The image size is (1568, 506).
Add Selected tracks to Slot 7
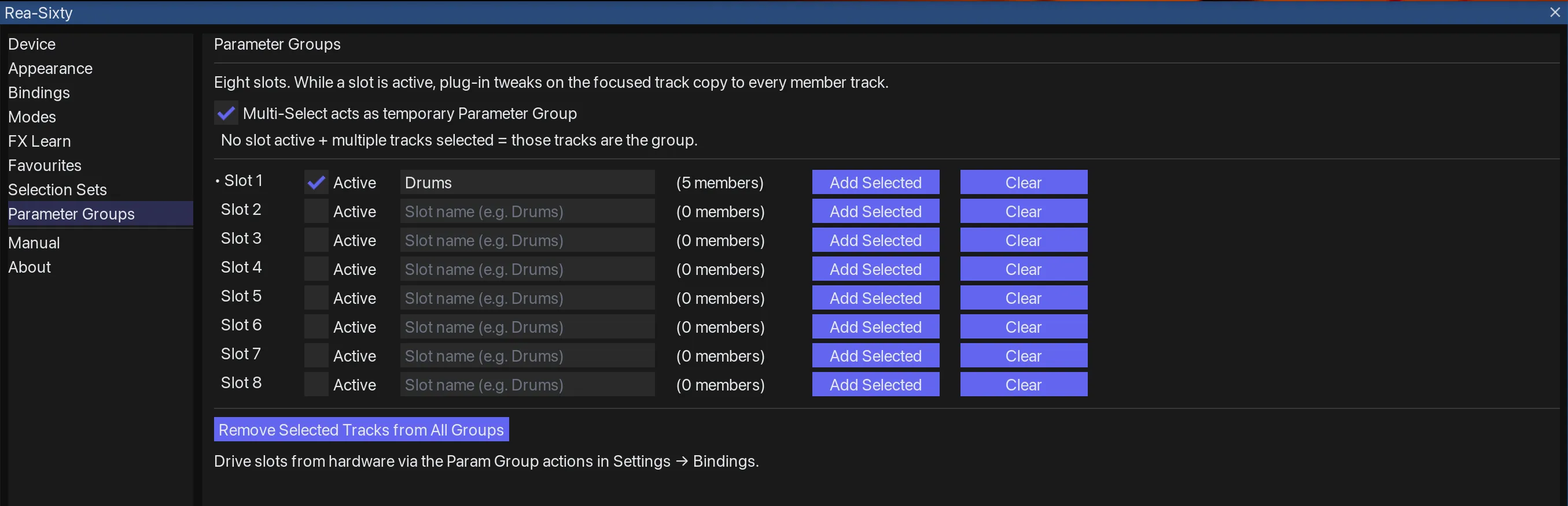875,355
